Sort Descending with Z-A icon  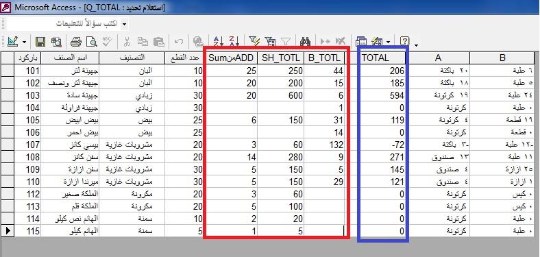pyautogui.click(x=234, y=42)
